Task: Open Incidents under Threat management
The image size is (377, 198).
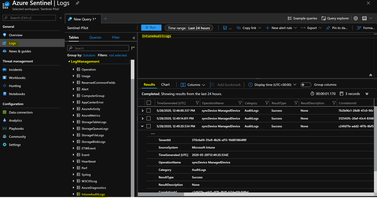Action: [15, 70]
